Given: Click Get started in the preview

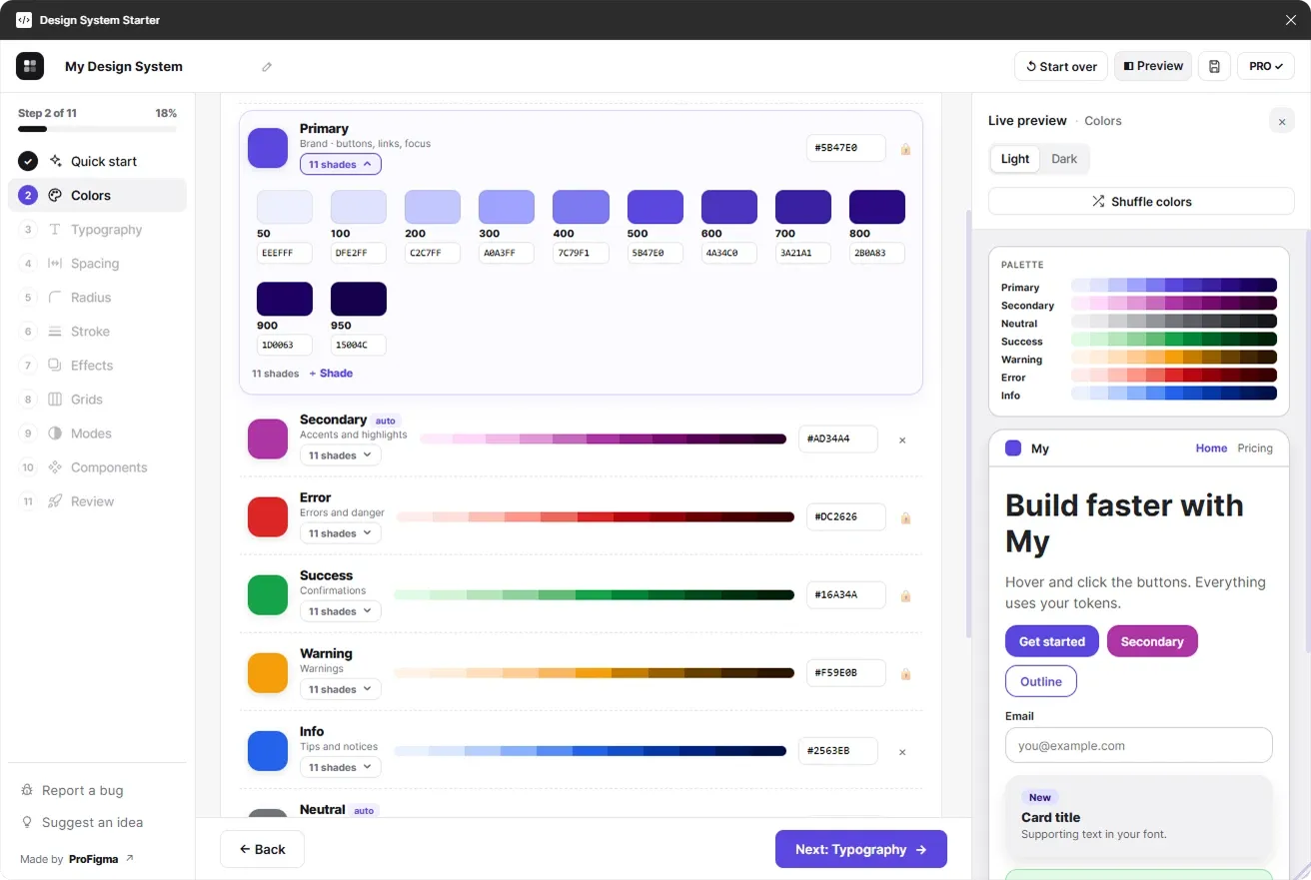Looking at the screenshot, I should [x=1051, y=641].
